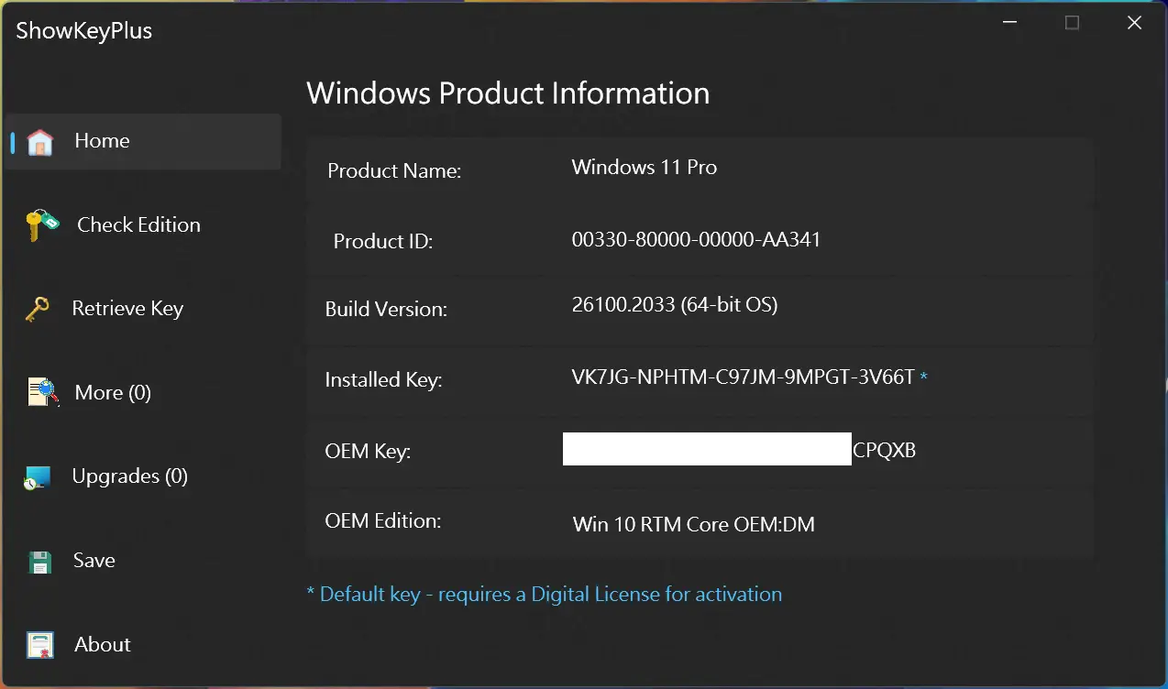This screenshot has width=1168, height=689.
Task: Click the Home house icon
Action: pos(40,142)
